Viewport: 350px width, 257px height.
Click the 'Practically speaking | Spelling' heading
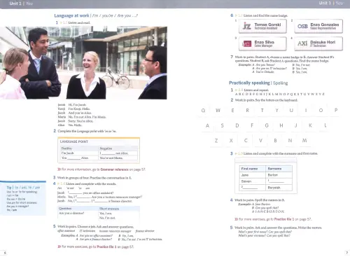tap(258, 83)
